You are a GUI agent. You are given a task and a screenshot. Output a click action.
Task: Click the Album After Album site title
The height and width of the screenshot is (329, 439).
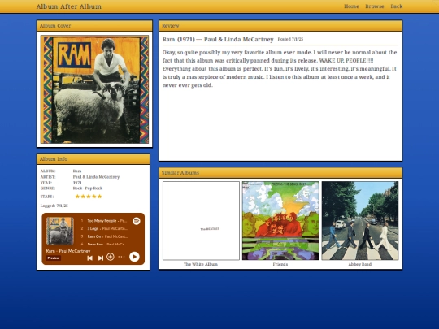(69, 6)
